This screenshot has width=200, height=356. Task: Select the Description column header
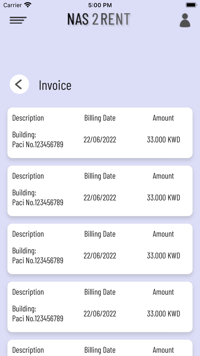[x=28, y=118]
